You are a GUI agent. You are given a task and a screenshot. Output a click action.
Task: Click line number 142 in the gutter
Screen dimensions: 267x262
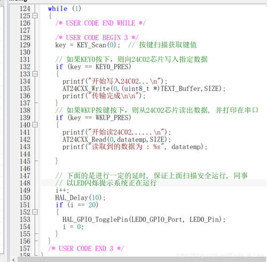(25, 140)
